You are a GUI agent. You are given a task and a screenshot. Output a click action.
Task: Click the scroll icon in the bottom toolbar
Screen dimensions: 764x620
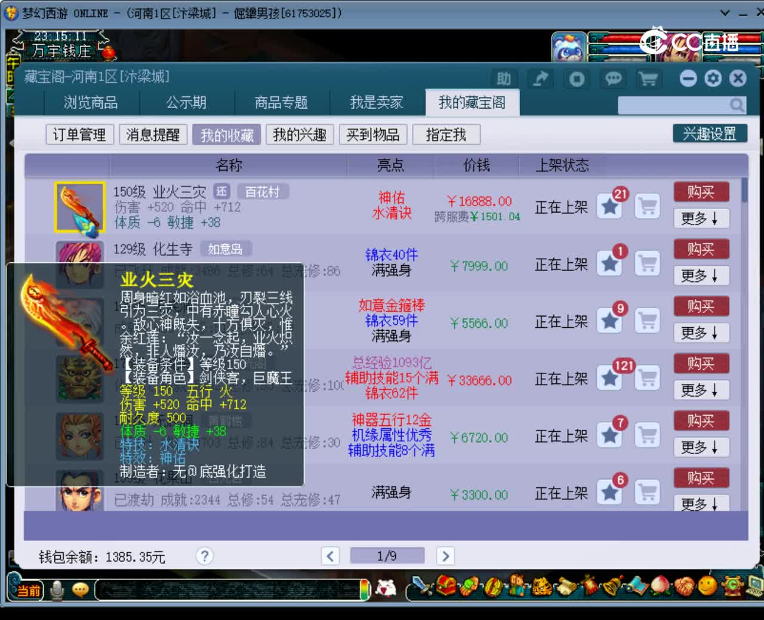[566, 588]
